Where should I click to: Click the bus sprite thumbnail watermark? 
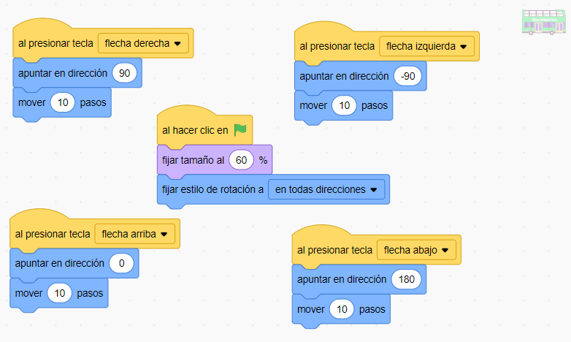[543, 22]
